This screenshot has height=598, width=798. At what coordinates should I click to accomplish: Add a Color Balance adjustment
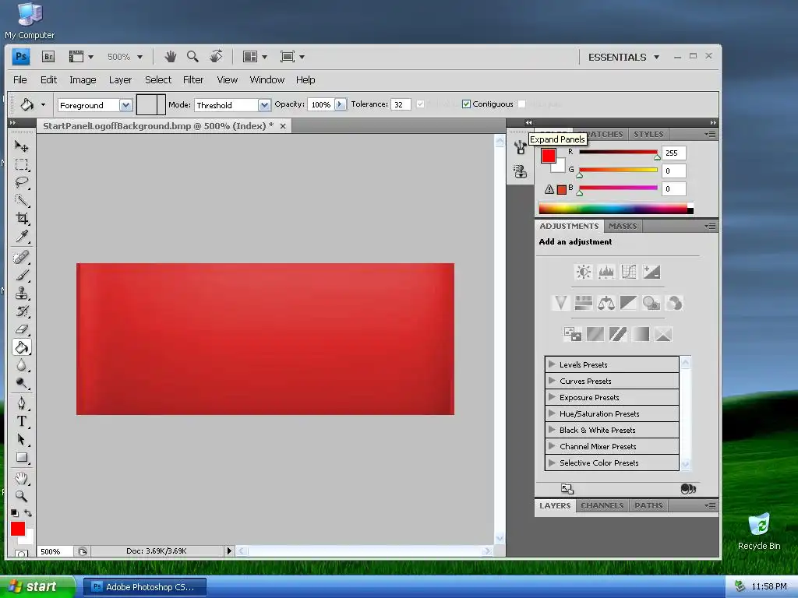[606, 304]
